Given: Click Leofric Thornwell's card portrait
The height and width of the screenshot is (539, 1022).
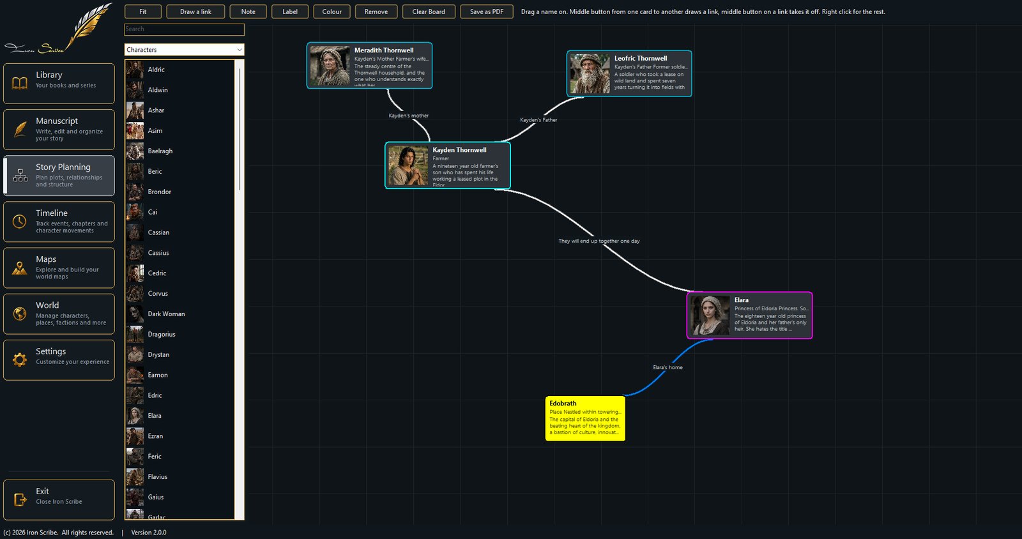Looking at the screenshot, I should point(590,73).
